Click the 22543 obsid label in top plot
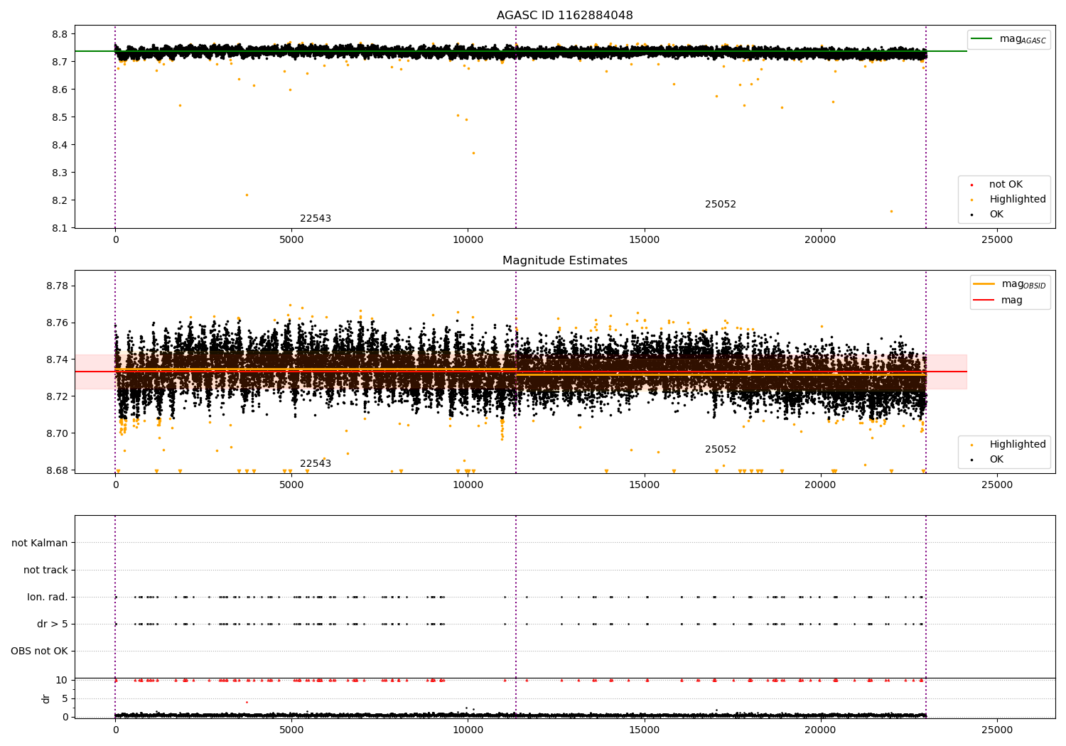This screenshot has height=746, width=1066. coord(316,219)
